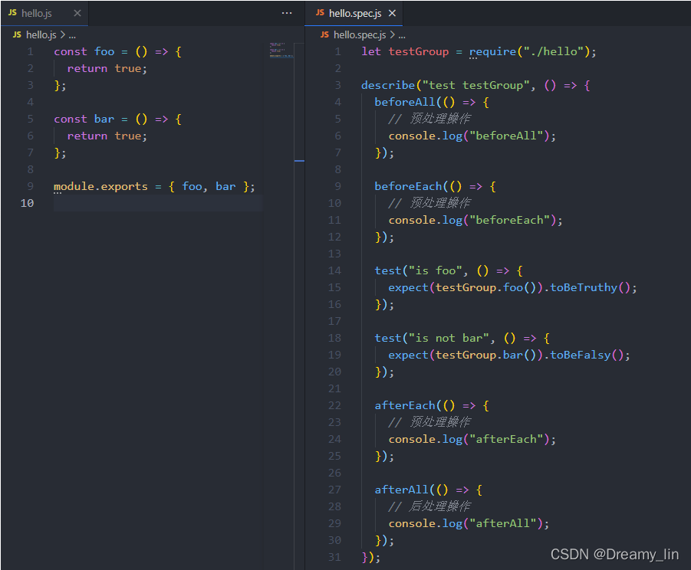Click line number 3 in hello.spec.js

338,85
